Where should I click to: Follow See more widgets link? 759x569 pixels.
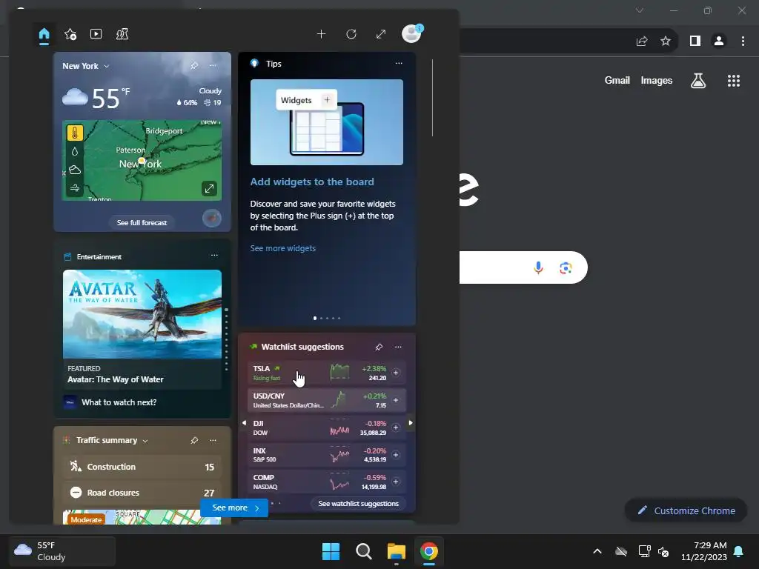point(282,248)
